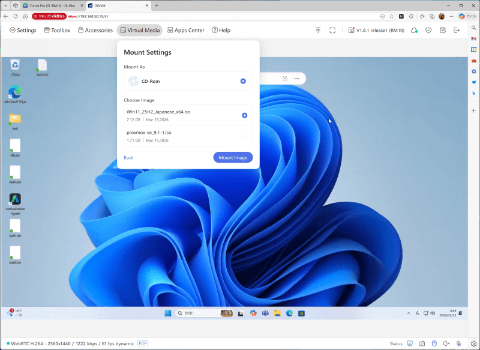Click the remote taskbar search box
The width and height of the screenshot is (480, 350).
[205, 313]
